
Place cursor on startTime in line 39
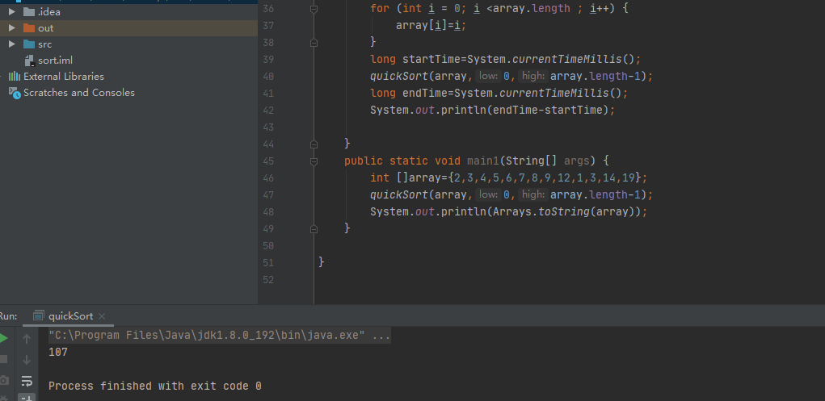pos(431,60)
